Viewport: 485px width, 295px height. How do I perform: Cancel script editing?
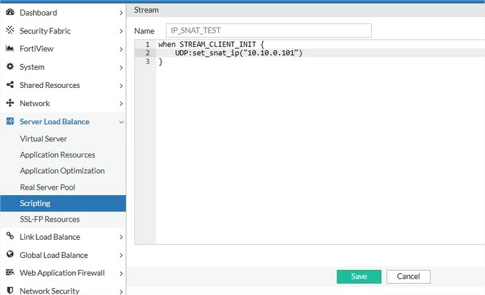click(x=408, y=276)
